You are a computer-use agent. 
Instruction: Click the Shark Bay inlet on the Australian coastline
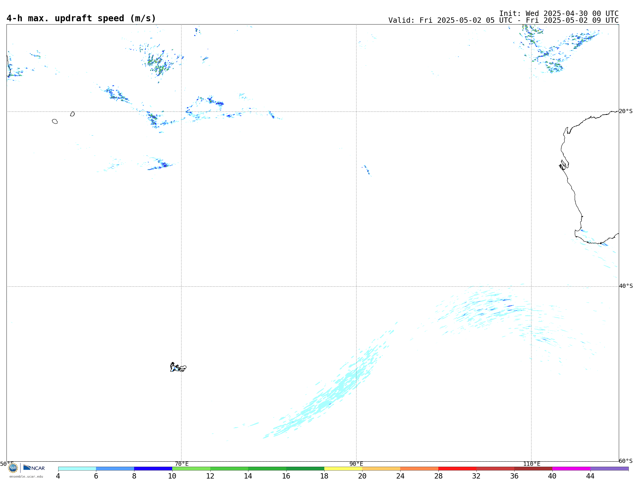(x=564, y=164)
